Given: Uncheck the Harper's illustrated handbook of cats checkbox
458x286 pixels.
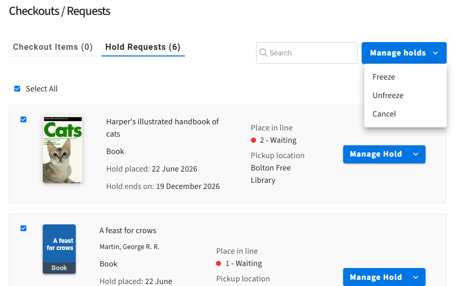Looking at the screenshot, I should (23, 120).
